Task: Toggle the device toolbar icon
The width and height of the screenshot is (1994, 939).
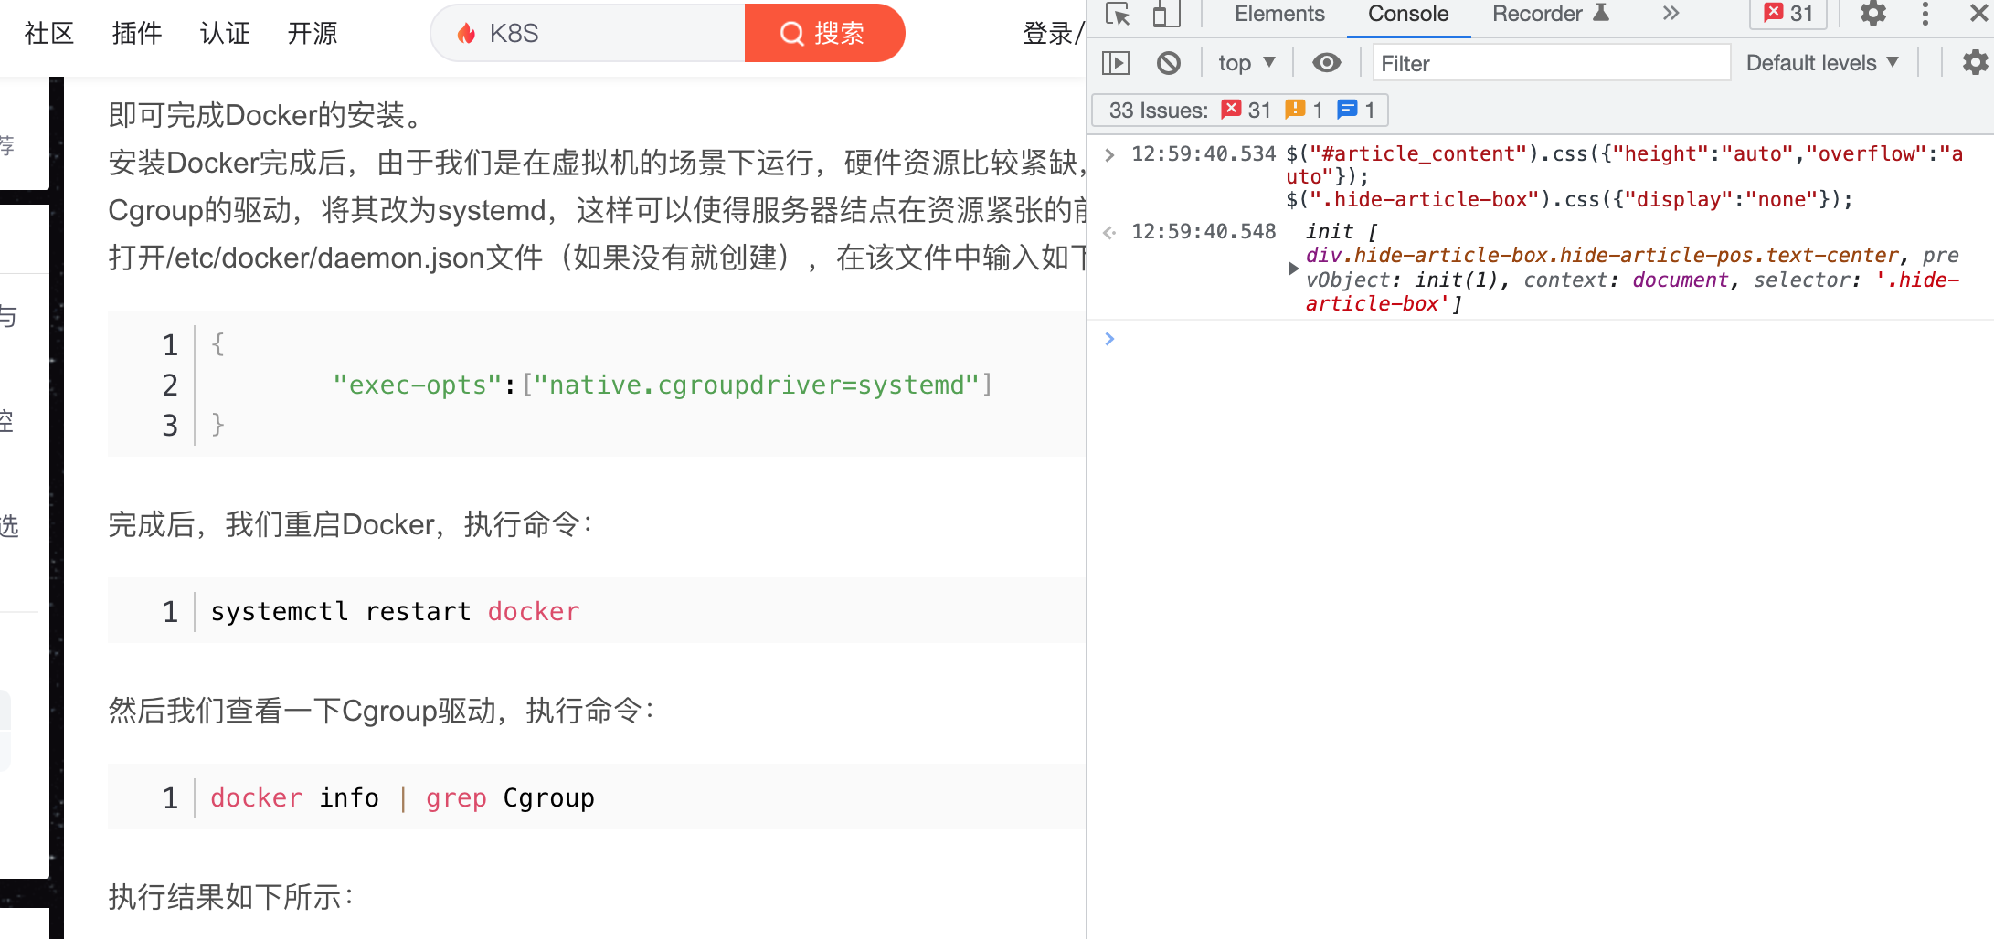Action: point(1166,15)
